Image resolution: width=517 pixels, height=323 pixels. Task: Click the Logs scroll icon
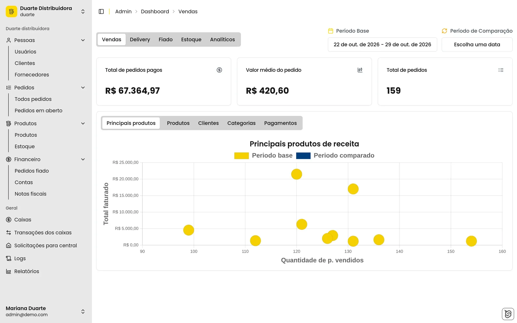(9, 258)
